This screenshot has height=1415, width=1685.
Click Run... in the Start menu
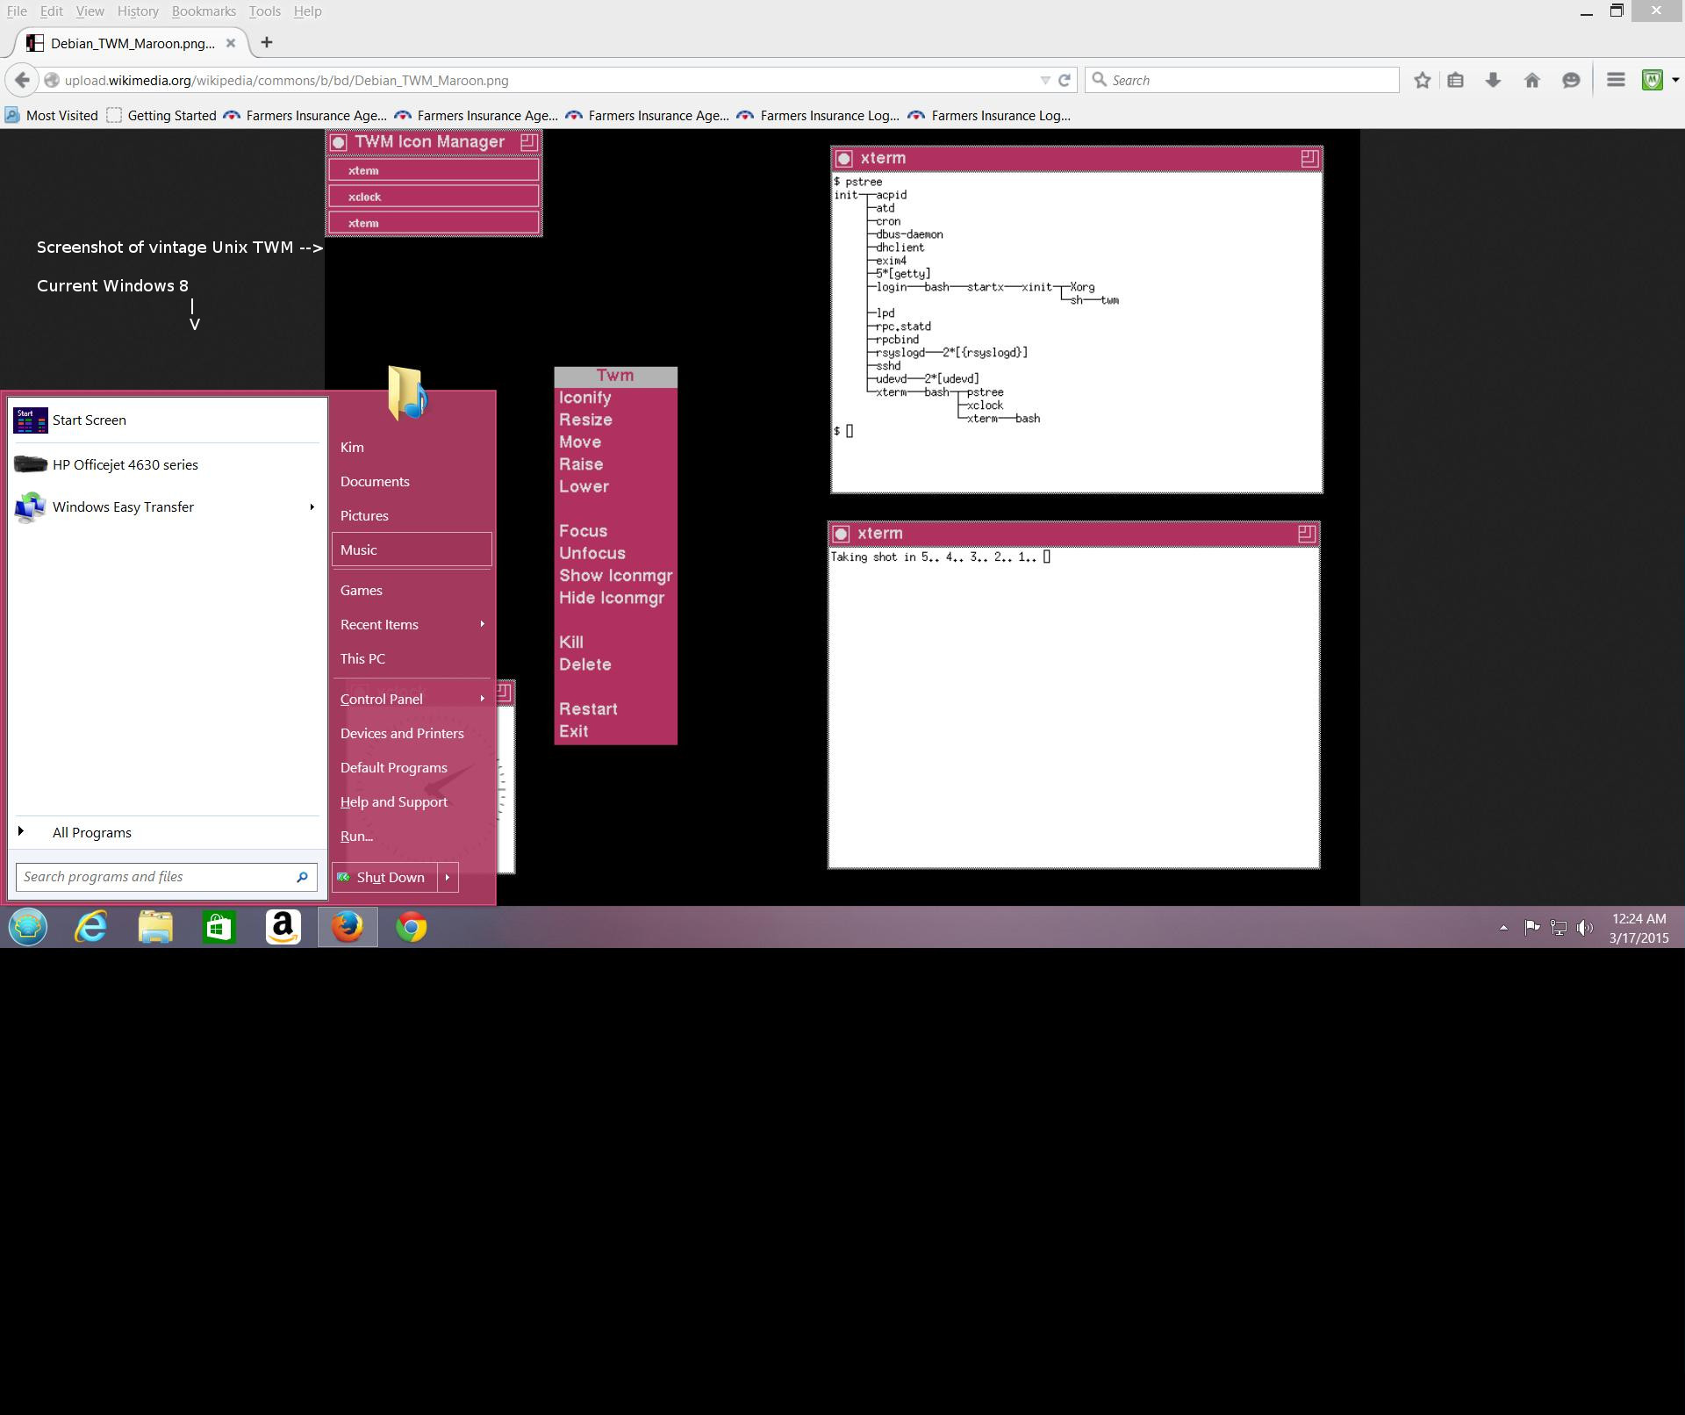coord(411,836)
